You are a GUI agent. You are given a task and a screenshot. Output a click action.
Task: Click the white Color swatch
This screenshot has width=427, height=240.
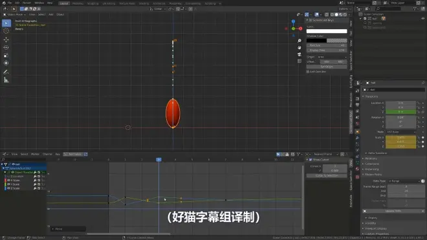[x=327, y=31]
